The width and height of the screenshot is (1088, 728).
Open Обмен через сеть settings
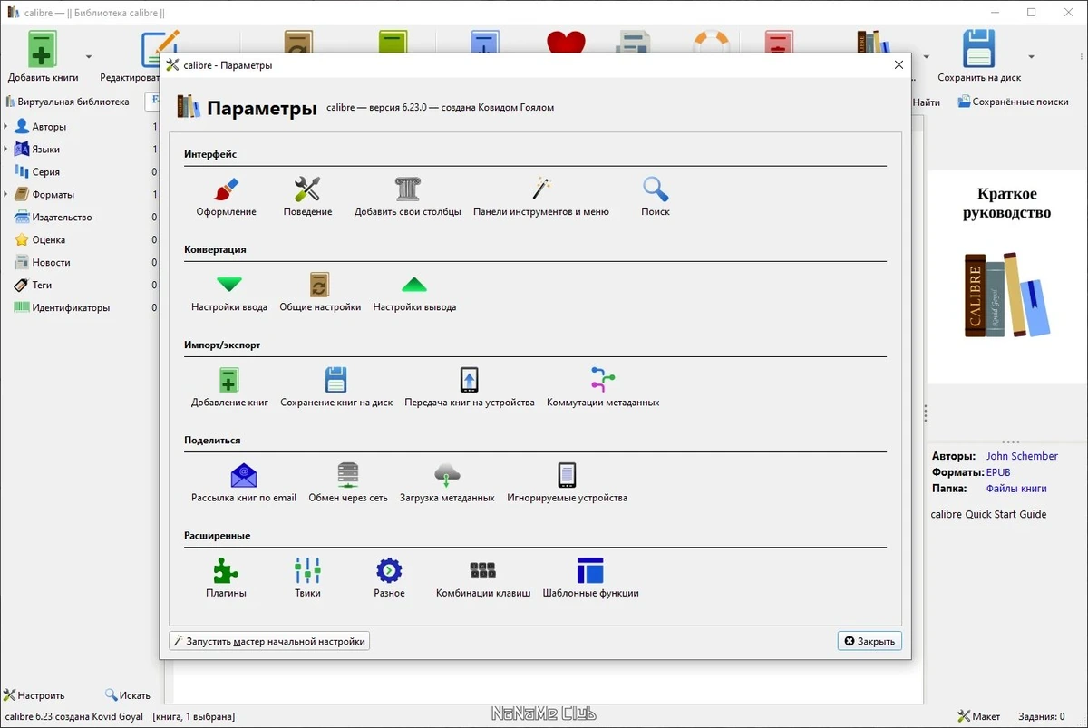[348, 482]
